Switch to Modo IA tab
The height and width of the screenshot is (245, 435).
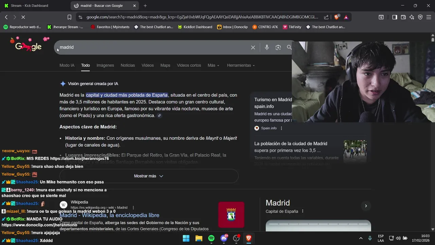[x=67, y=65]
